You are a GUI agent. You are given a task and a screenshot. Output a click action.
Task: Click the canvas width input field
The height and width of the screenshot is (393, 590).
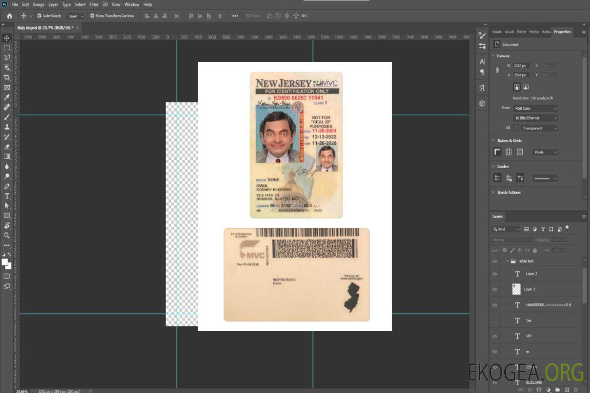click(x=521, y=65)
